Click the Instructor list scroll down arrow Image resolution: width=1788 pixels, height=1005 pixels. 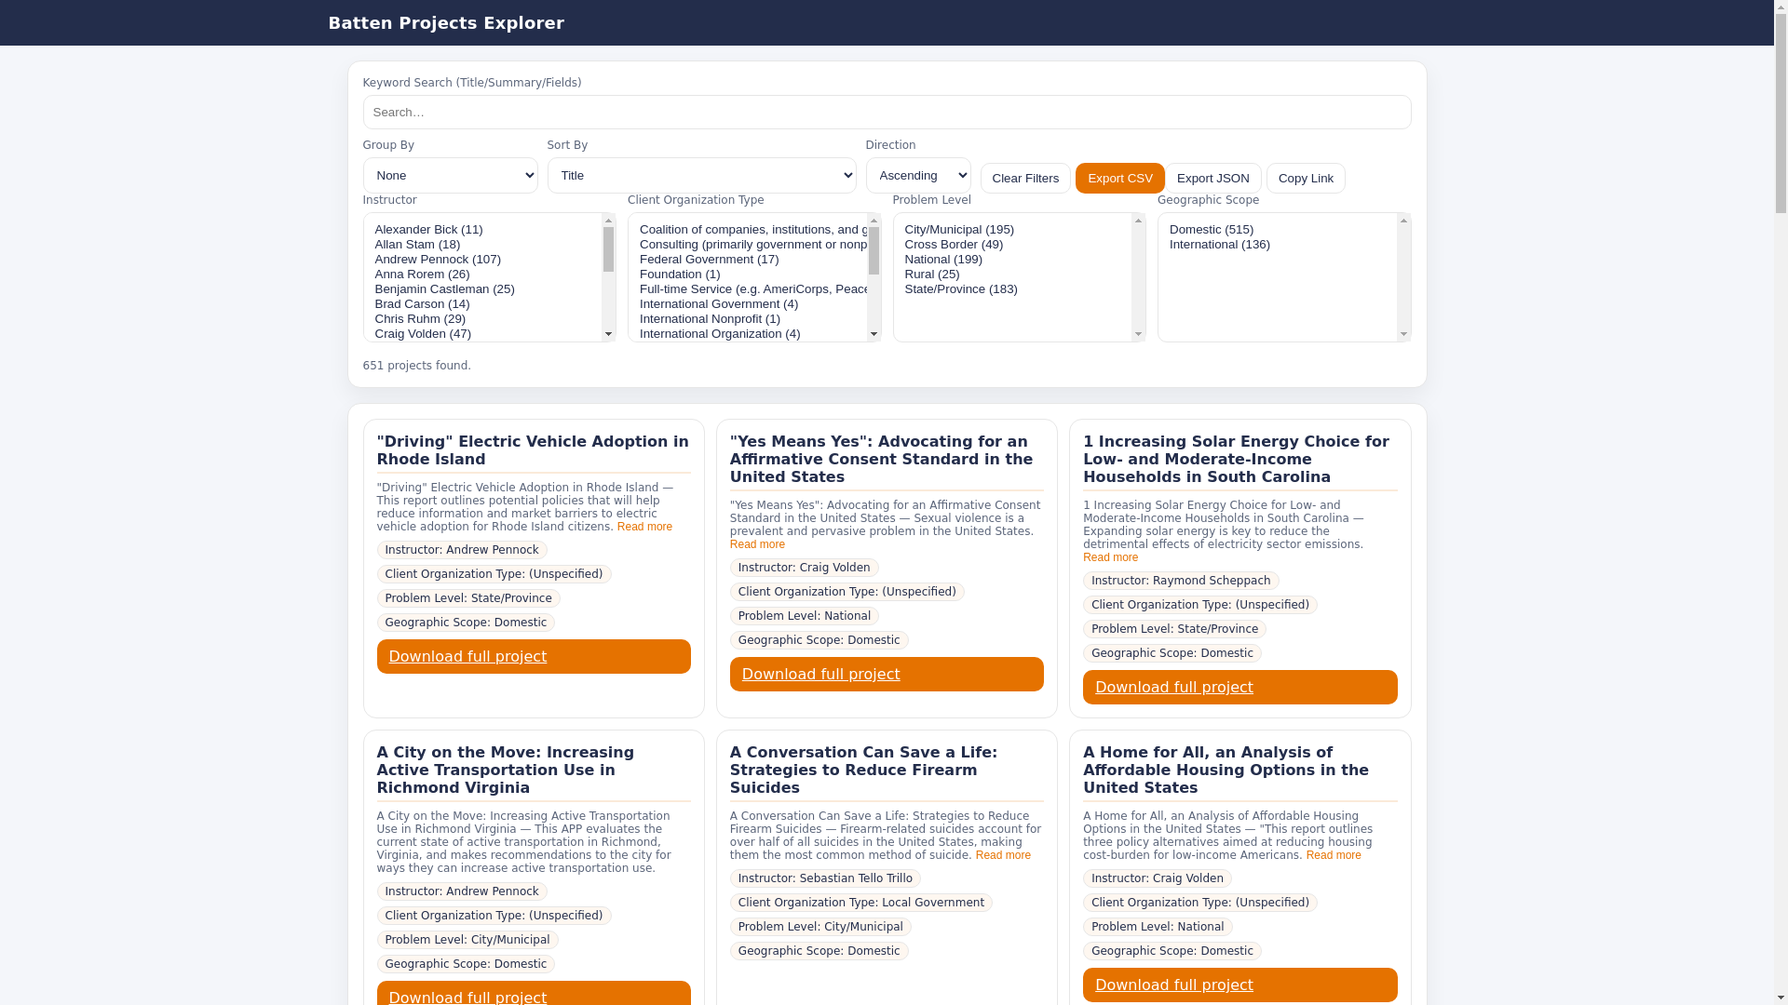point(608,334)
